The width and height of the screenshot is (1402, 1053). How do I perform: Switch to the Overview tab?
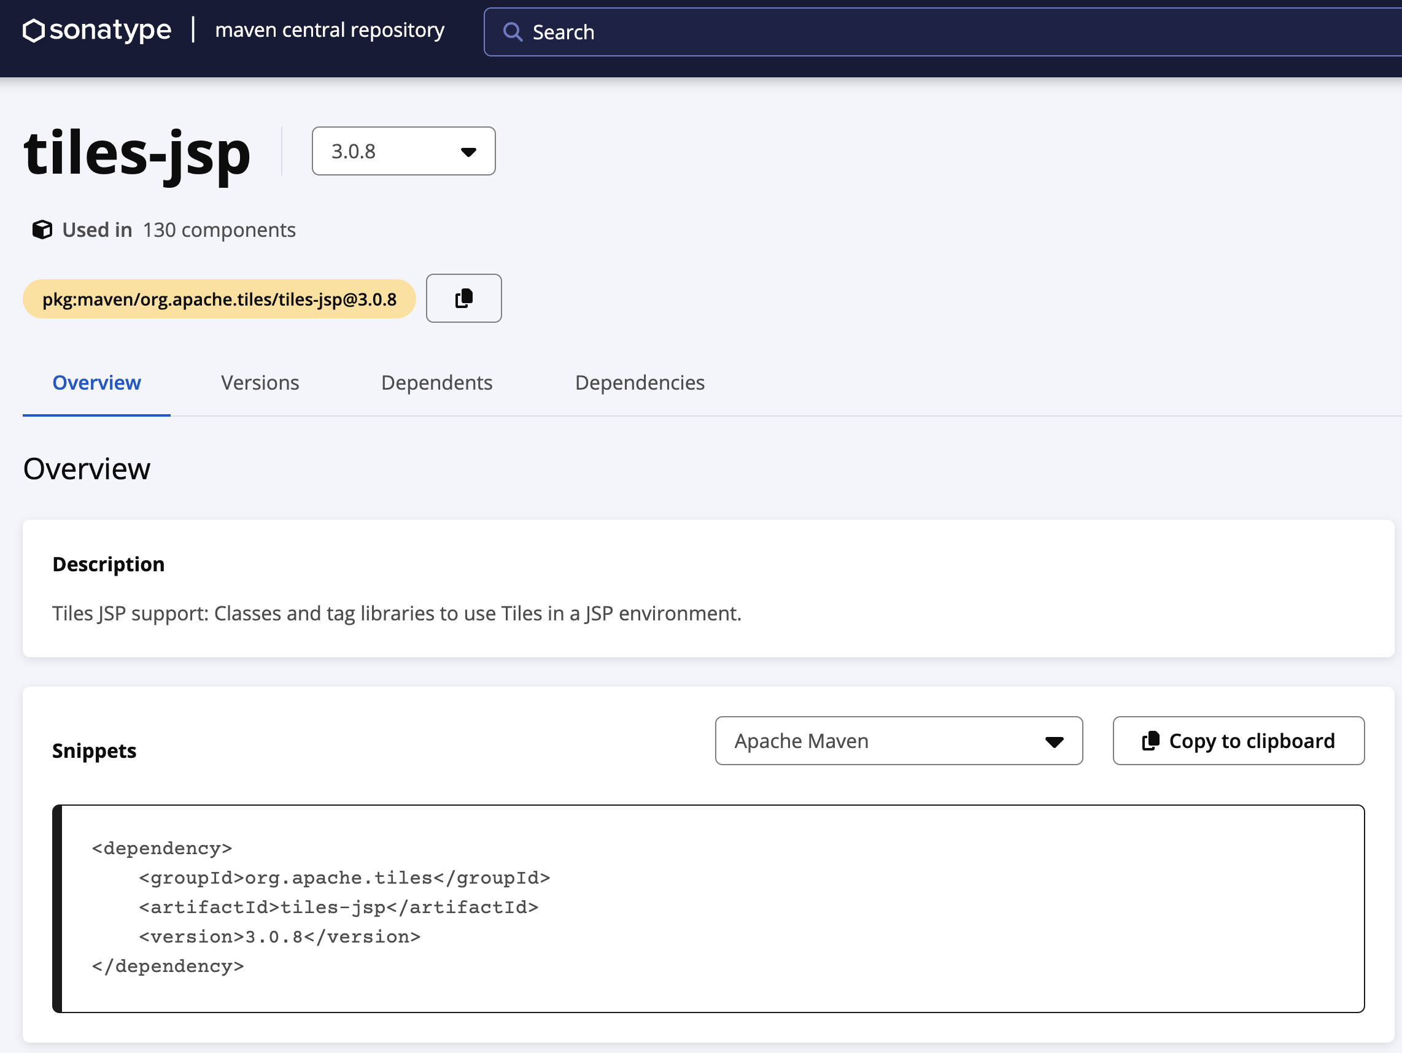(x=96, y=383)
